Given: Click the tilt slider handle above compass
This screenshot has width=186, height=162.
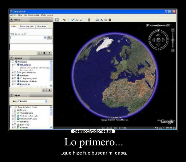Looking at the screenshot, I should coord(158,25).
